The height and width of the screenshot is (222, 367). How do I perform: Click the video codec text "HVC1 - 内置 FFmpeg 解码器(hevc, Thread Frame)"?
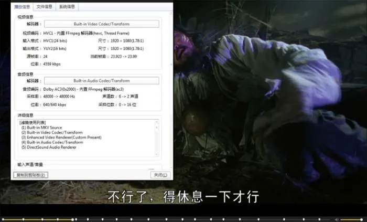coord(86,33)
